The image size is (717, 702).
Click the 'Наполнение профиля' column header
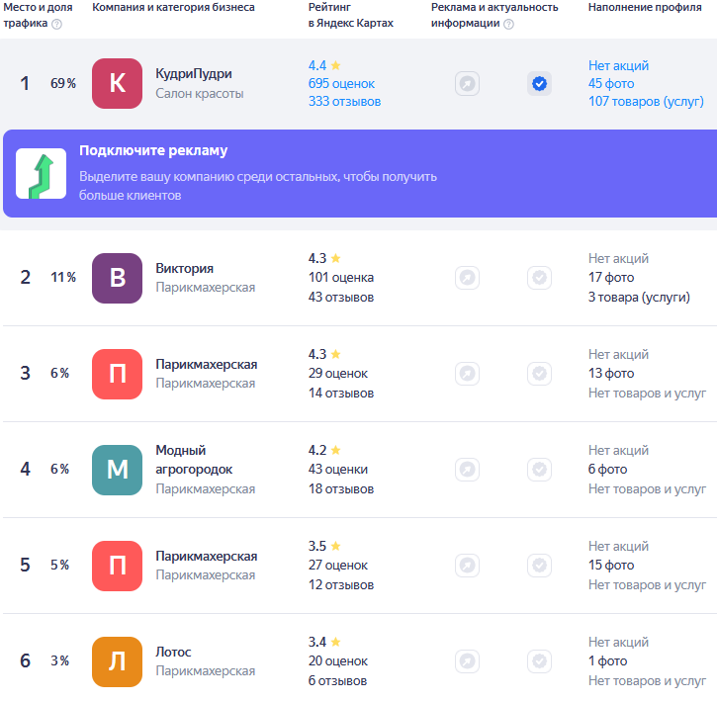[645, 7]
